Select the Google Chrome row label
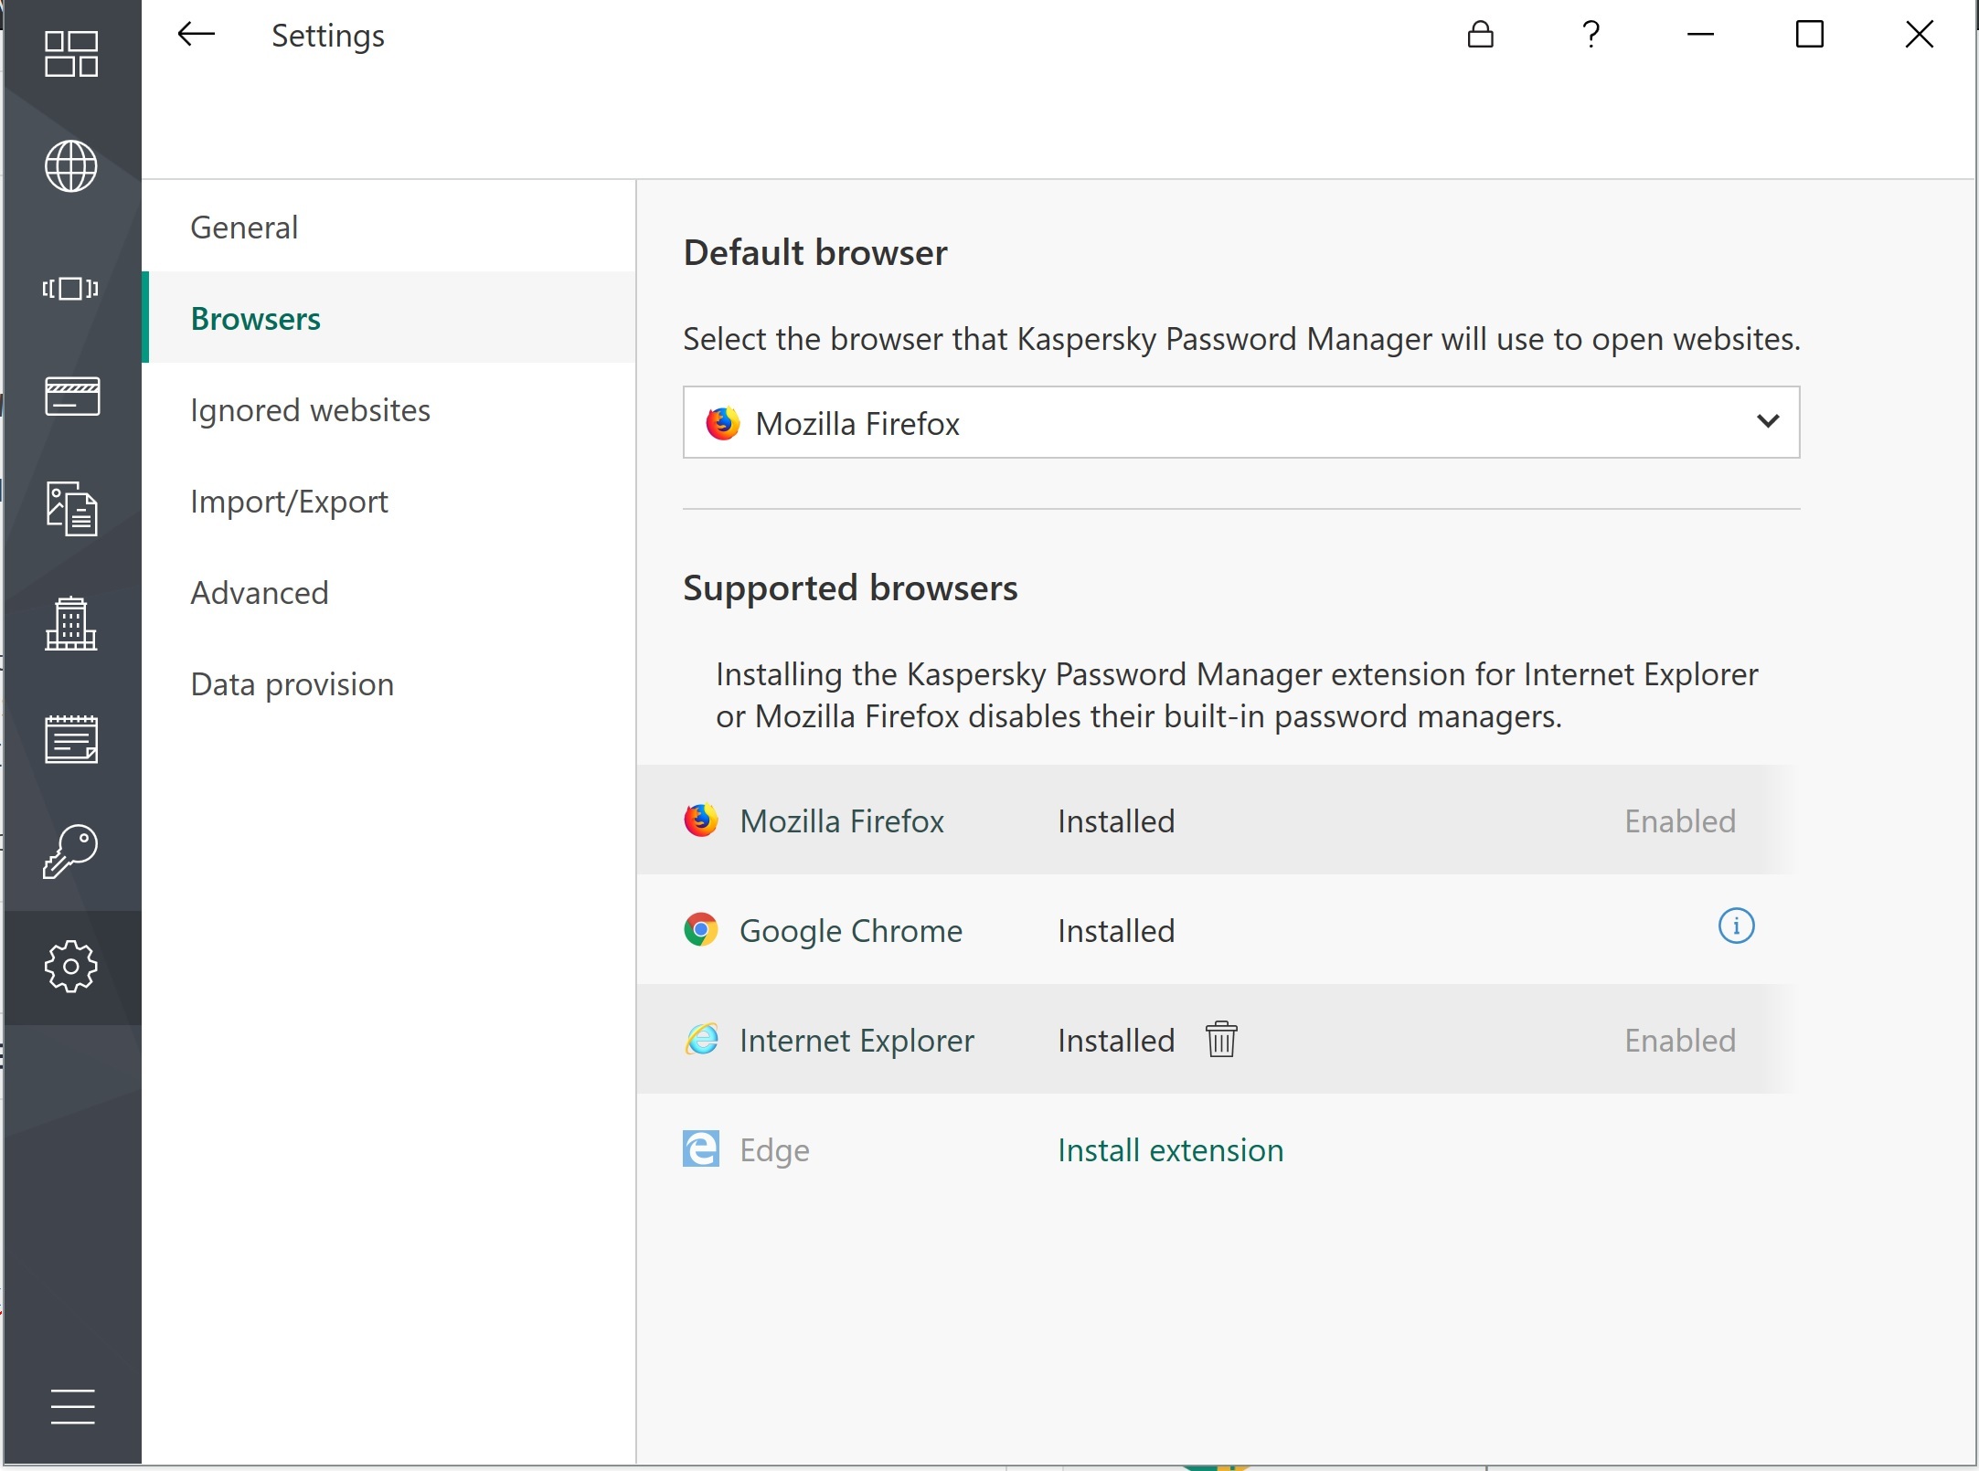 (851, 931)
